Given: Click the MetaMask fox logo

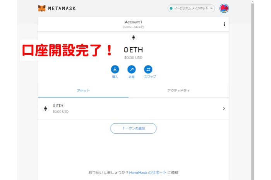Looking at the screenshot, I should (x=42, y=8).
